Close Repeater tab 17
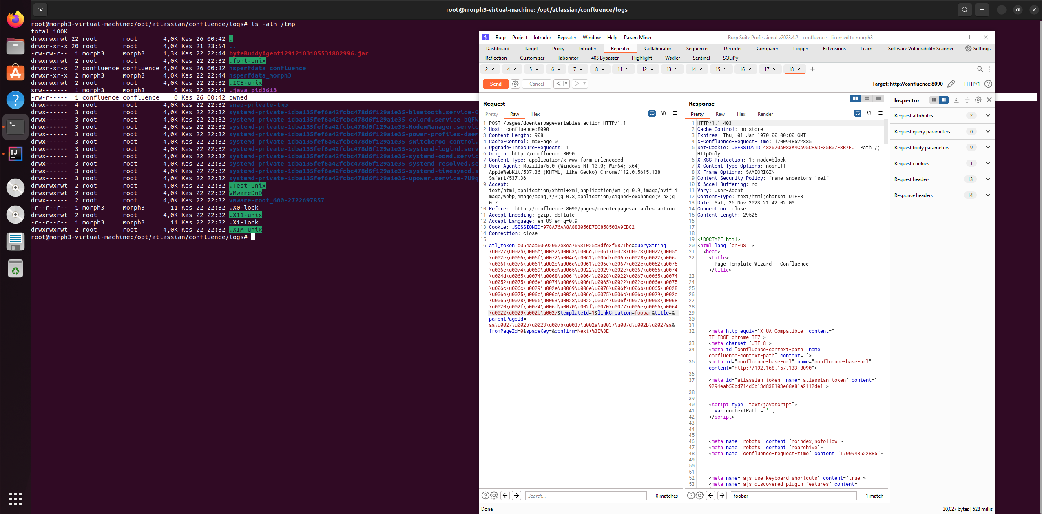The height and width of the screenshot is (514, 1042). [774, 69]
